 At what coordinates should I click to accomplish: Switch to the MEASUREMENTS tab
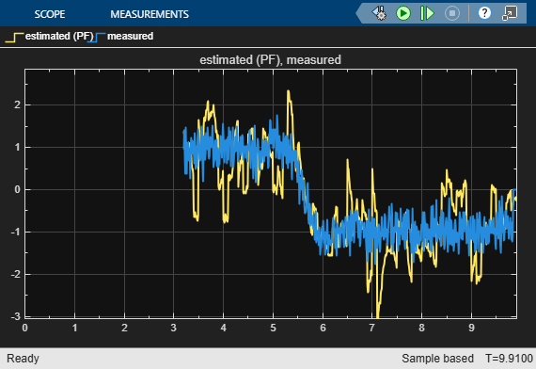tap(150, 14)
